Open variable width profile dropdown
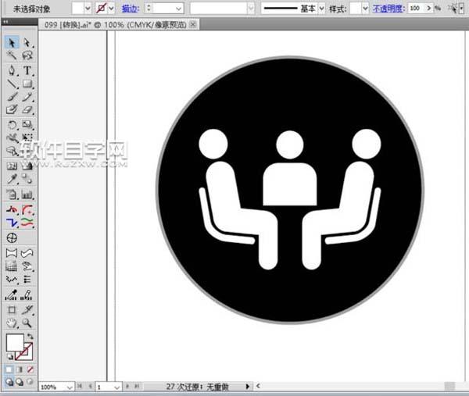The height and width of the screenshot is (396, 469). [251, 9]
